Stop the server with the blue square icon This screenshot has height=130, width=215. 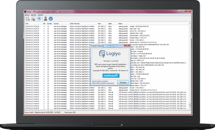coord(39,18)
